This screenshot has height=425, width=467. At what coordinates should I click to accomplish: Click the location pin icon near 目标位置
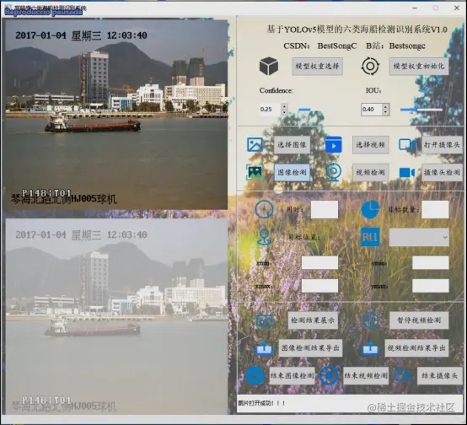(264, 237)
